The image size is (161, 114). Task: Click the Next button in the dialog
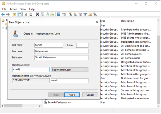point(72,95)
